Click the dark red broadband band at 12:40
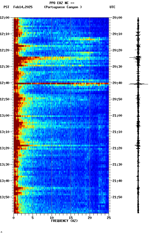Viewport: 150px width, 235px height. coord(61,84)
